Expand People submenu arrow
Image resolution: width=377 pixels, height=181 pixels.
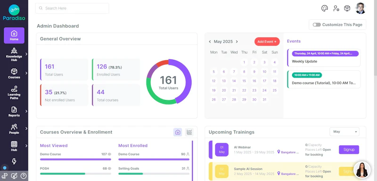tap(26, 129)
